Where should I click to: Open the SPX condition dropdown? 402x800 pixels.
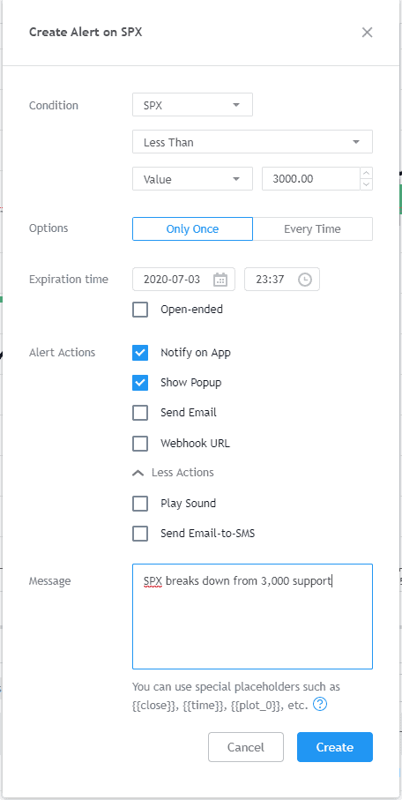[192, 105]
